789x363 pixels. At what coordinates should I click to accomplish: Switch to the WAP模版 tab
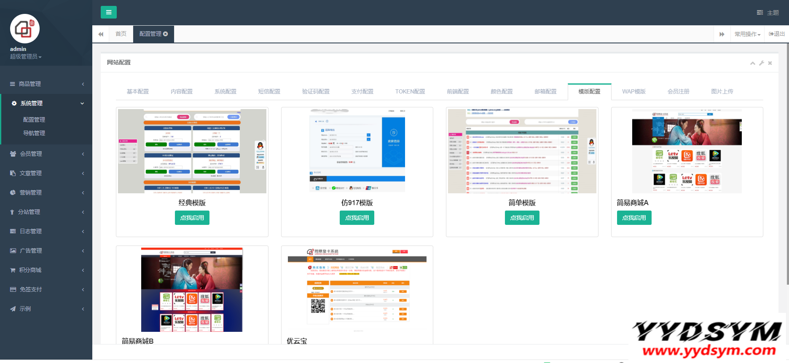click(x=633, y=91)
